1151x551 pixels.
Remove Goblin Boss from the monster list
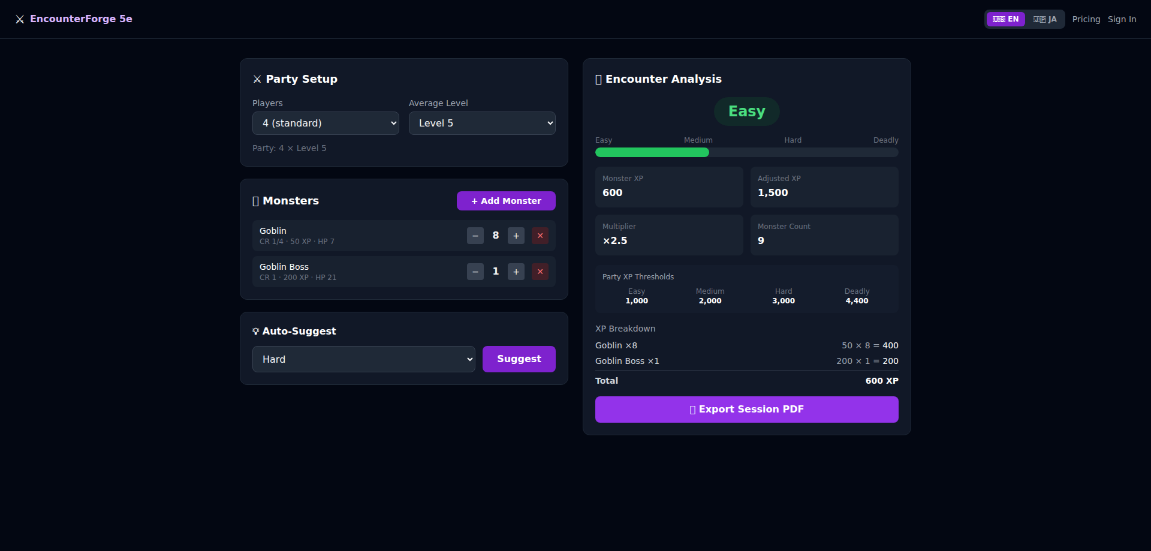540,272
